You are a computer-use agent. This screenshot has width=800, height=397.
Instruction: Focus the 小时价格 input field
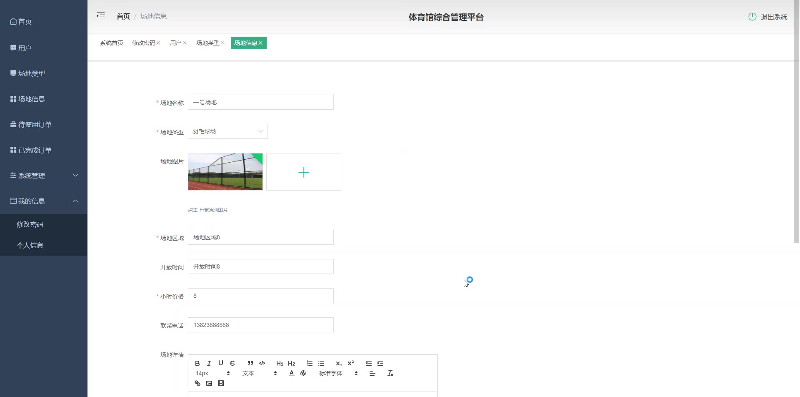261,296
